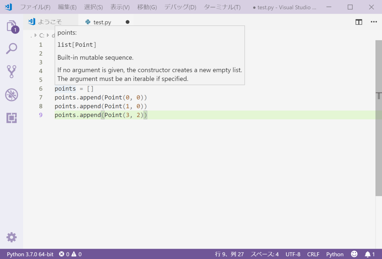The width and height of the screenshot is (382, 259).
Task: Click the errors count icon in status bar
Action: click(x=62, y=254)
